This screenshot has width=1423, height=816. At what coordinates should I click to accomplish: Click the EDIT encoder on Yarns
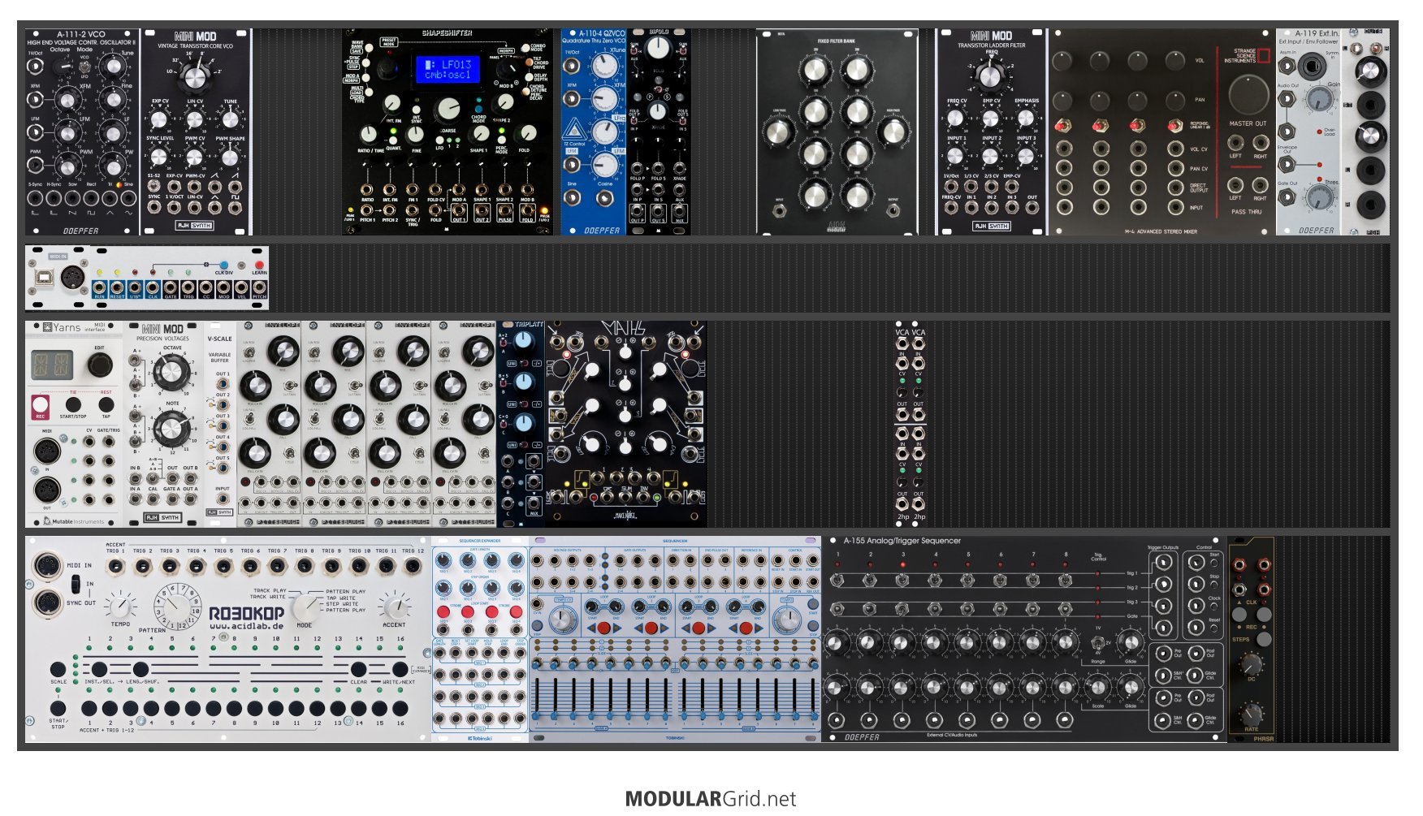(x=100, y=365)
